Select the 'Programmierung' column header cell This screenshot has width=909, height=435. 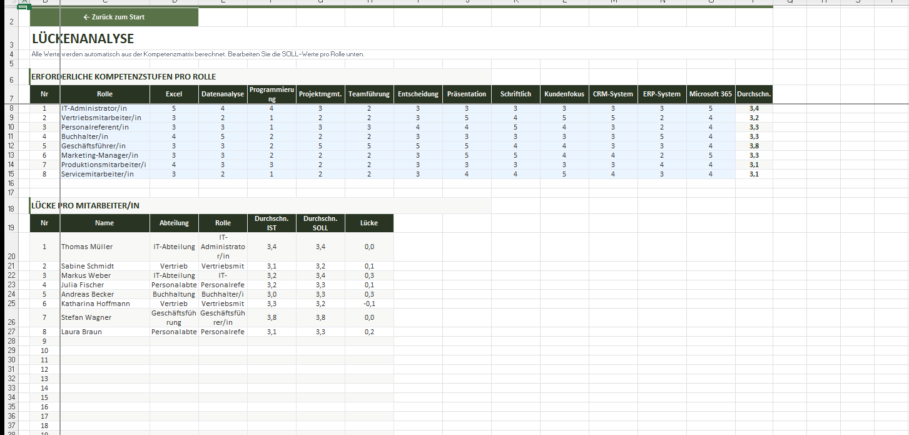272,94
